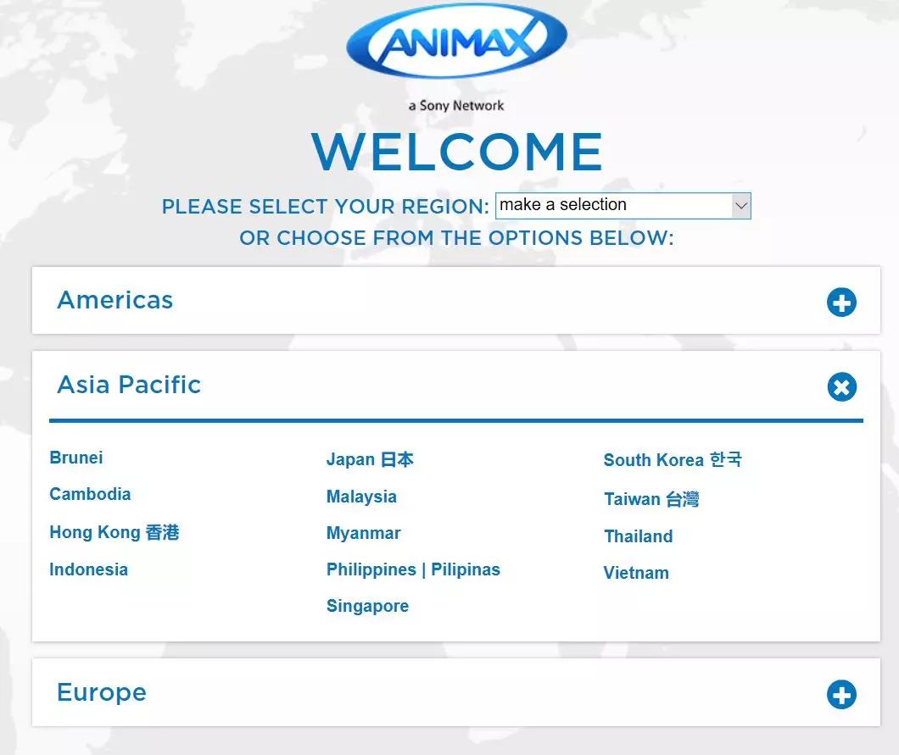This screenshot has height=755, width=899.
Task: Click the Animax logo
Action: [456, 42]
